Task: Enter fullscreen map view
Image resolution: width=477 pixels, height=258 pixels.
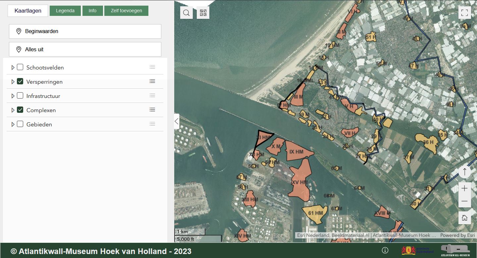Action: point(464,13)
